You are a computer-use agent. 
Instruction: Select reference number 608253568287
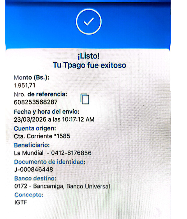[x=36, y=102]
